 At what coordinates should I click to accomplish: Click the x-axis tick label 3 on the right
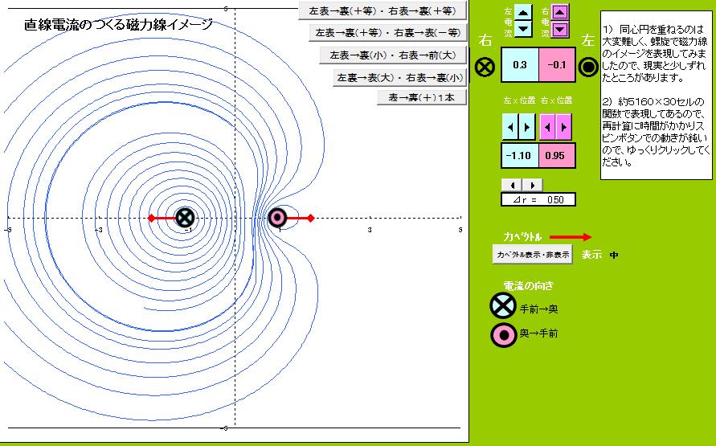[370, 230]
